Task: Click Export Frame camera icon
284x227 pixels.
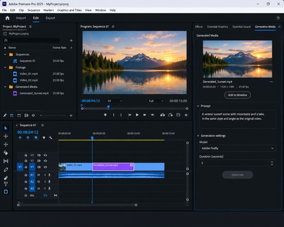Action: pos(178,115)
